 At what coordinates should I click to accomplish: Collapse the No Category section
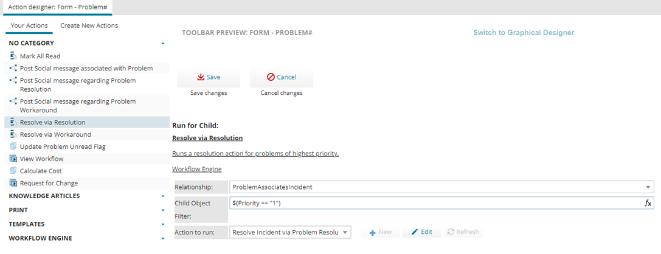click(162, 43)
